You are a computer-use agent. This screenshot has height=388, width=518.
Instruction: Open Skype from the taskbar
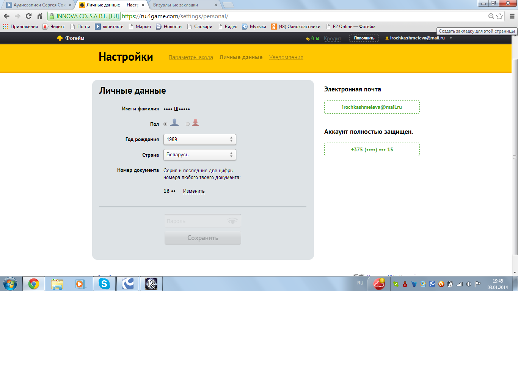click(104, 284)
